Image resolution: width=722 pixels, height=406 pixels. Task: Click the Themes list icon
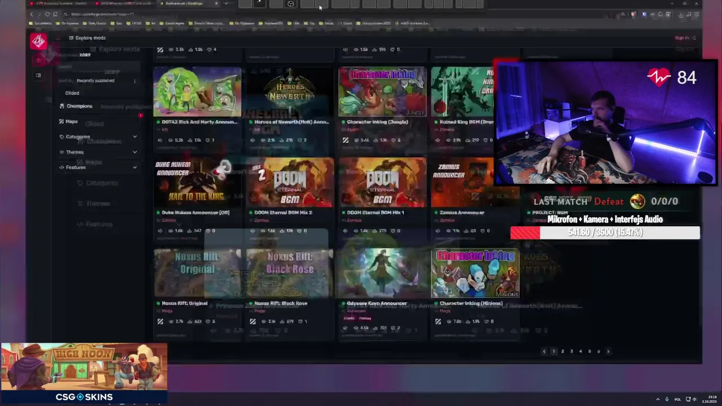coord(62,152)
